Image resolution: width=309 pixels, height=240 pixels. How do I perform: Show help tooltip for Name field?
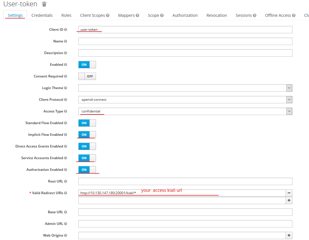coord(66,41)
